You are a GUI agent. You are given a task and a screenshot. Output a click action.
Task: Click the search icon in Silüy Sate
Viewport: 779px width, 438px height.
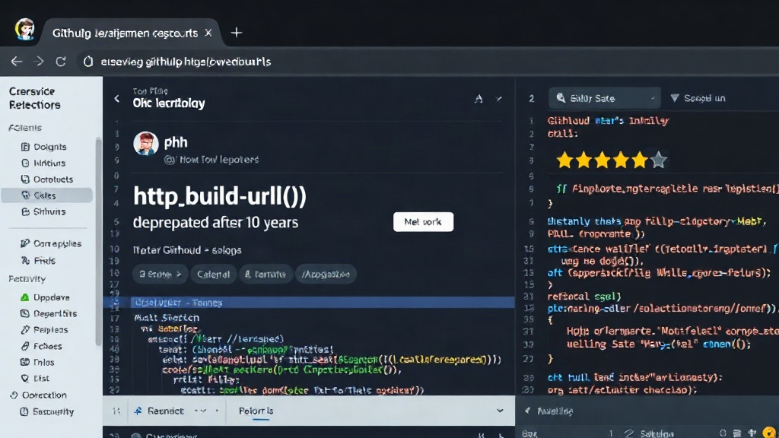(x=561, y=98)
